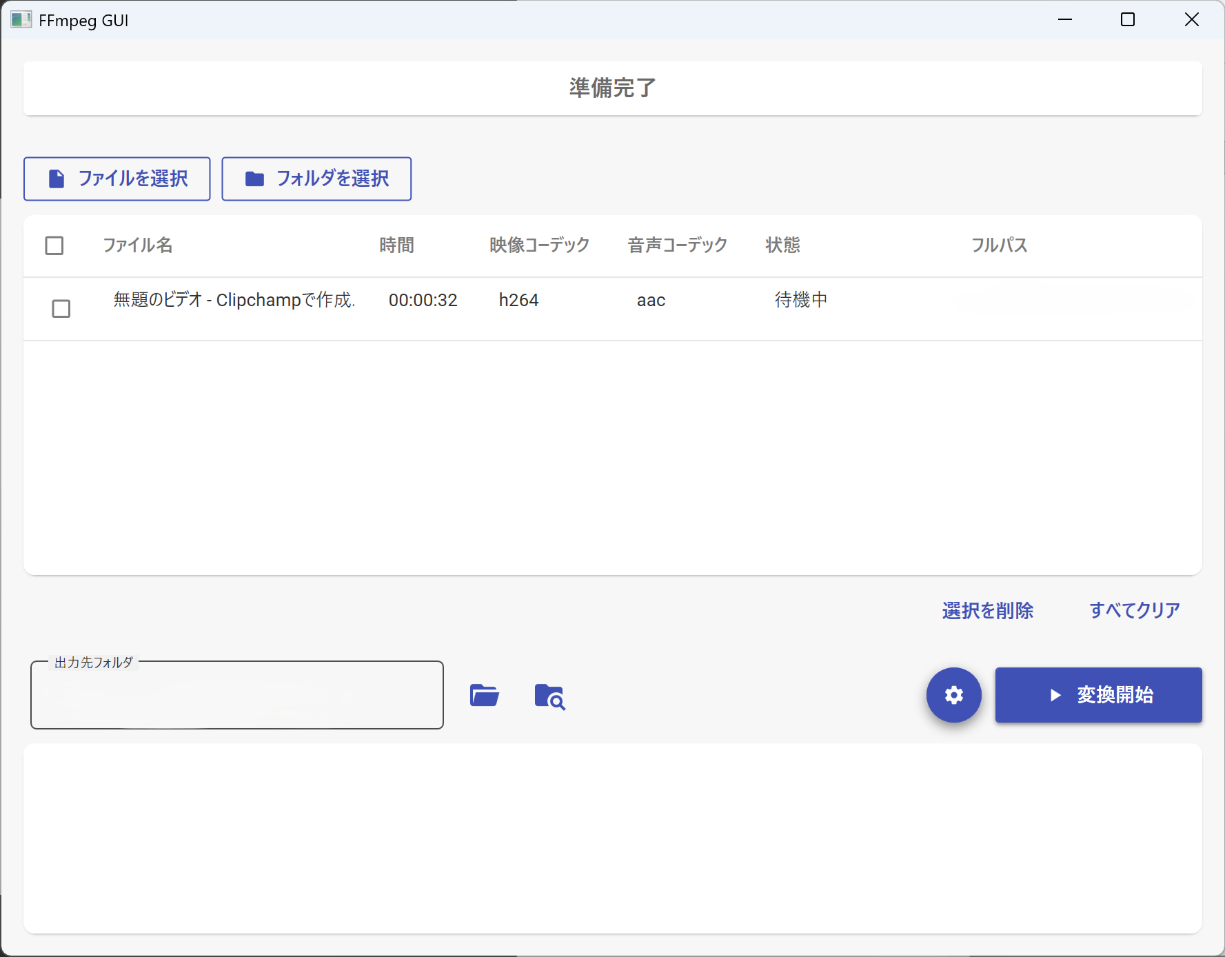Screen dimensions: 1225x957
Task: Click the folder-search browse icon
Action: (x=549, y=697)
